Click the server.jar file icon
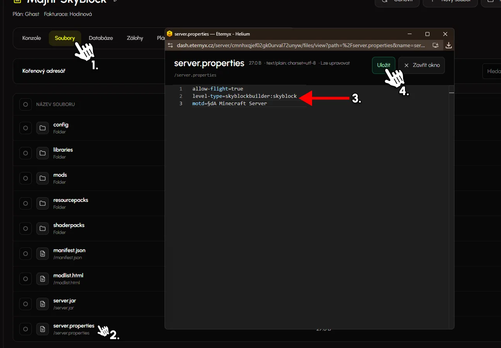 point(43,304)
